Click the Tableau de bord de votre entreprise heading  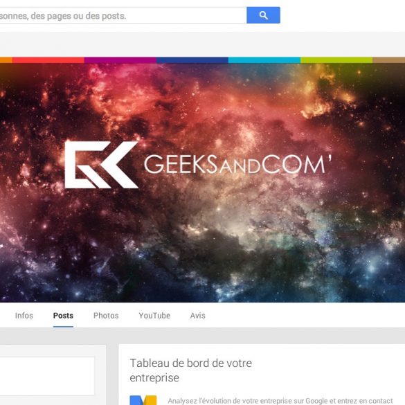[190, 370]
